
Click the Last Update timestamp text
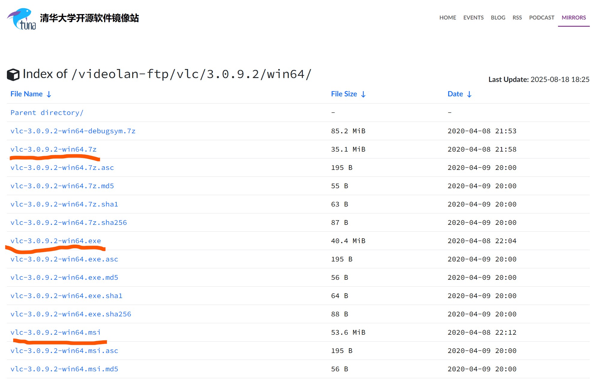[x=539, y=79]
